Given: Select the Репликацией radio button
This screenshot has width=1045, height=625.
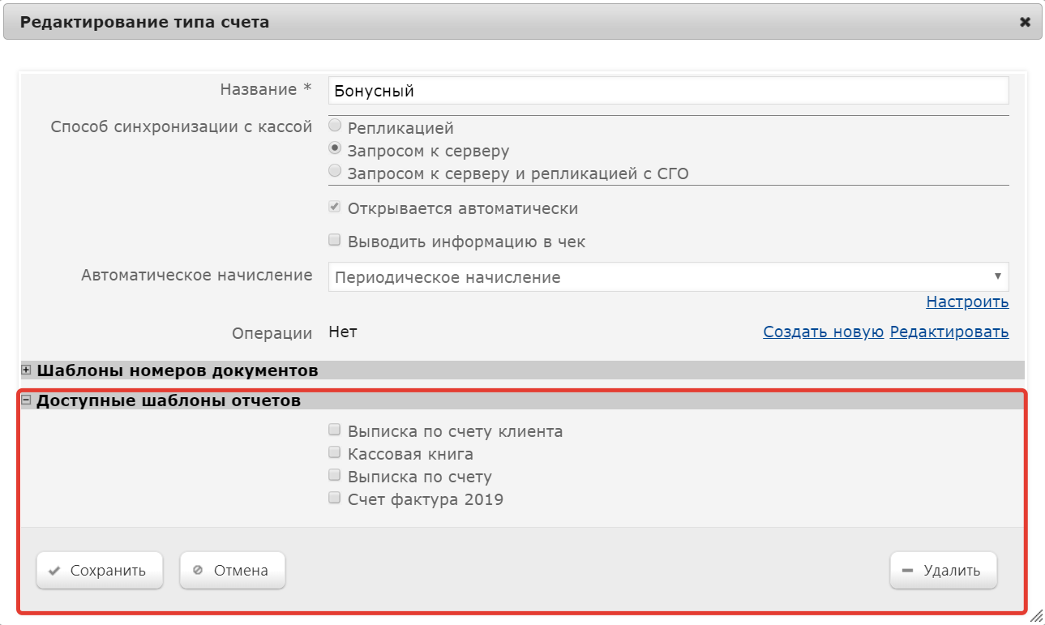Looking at the screenshot, I should 334,126.
